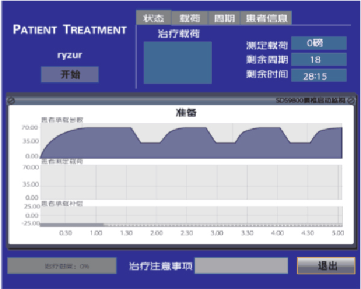Click the patient load waveform chart
Viewport: 361px width, 289px height.
pyautogui.click(x=190, y=141)
